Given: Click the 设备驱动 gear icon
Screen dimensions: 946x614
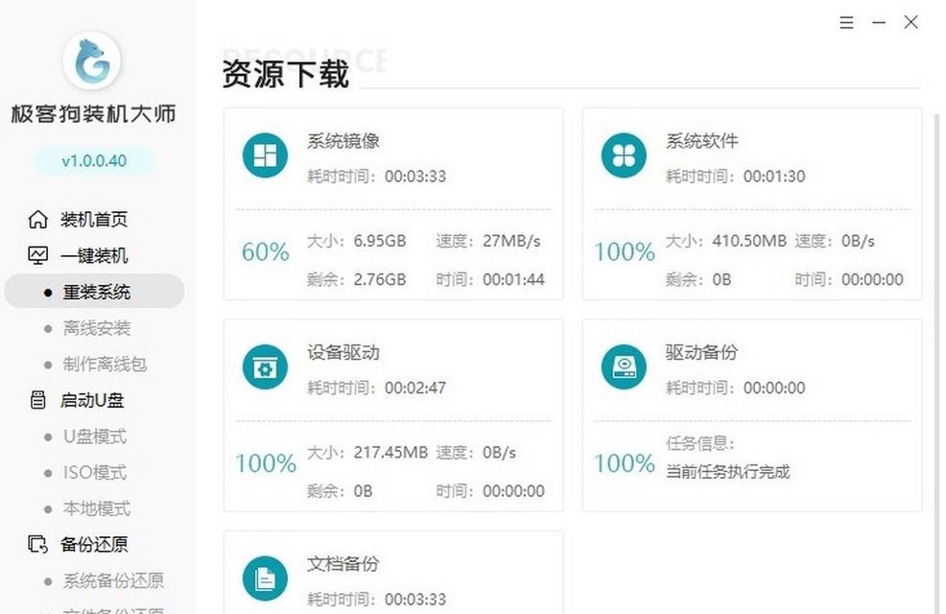Looking at the screenshot, I should pos(265,367).
